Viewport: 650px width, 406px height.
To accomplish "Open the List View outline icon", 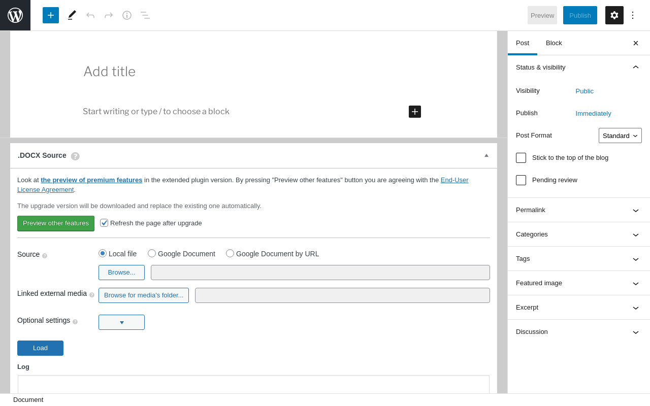I will (145, 15).
